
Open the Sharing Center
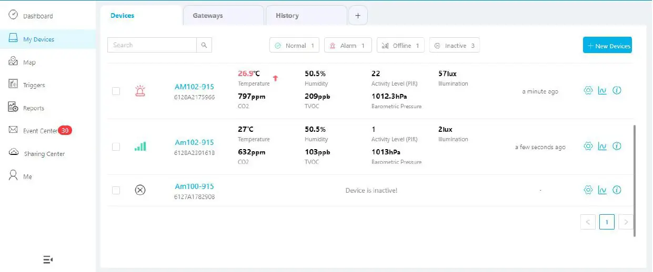pyautogui.click(x=44, y=154)
